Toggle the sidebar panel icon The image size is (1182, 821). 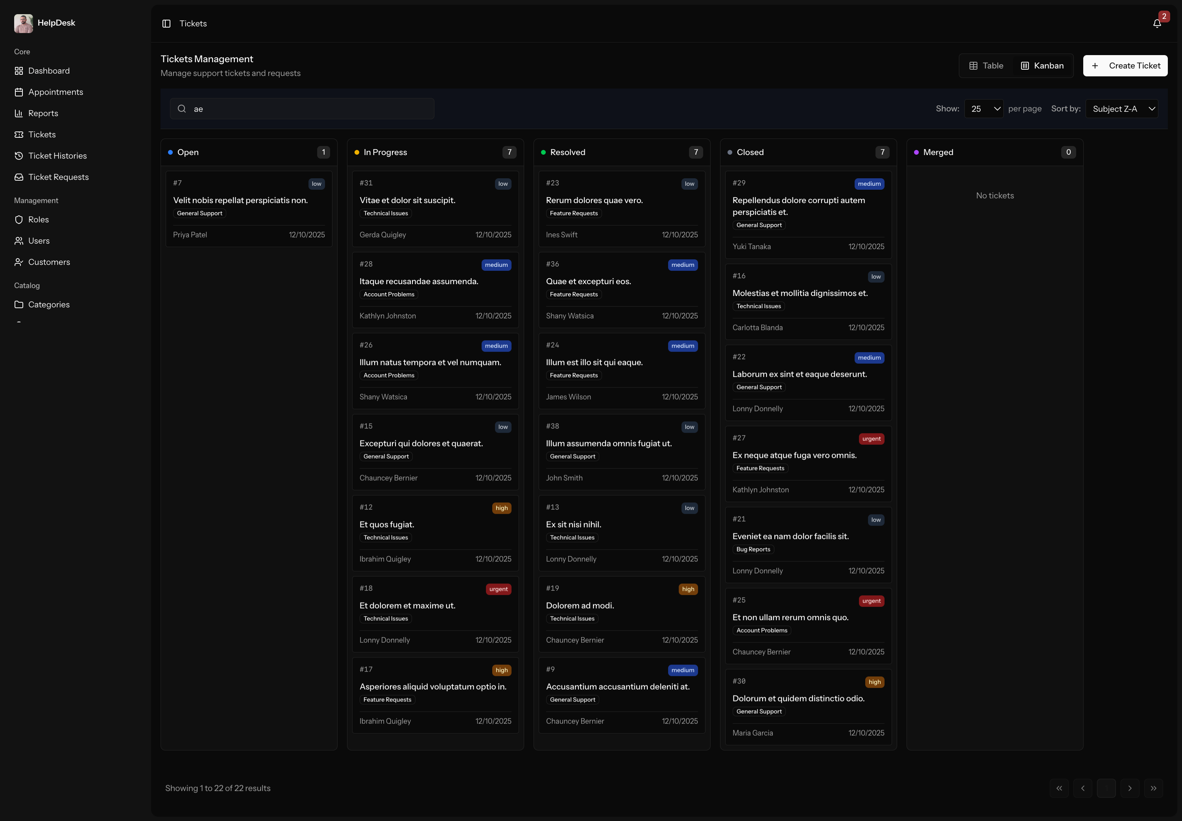click(x=166, y=24)
